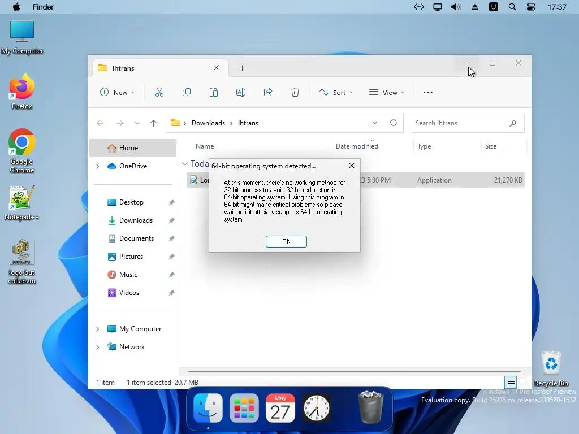Open address bar history dropdown
The image size is (579, 434).
tap(375, 123)
